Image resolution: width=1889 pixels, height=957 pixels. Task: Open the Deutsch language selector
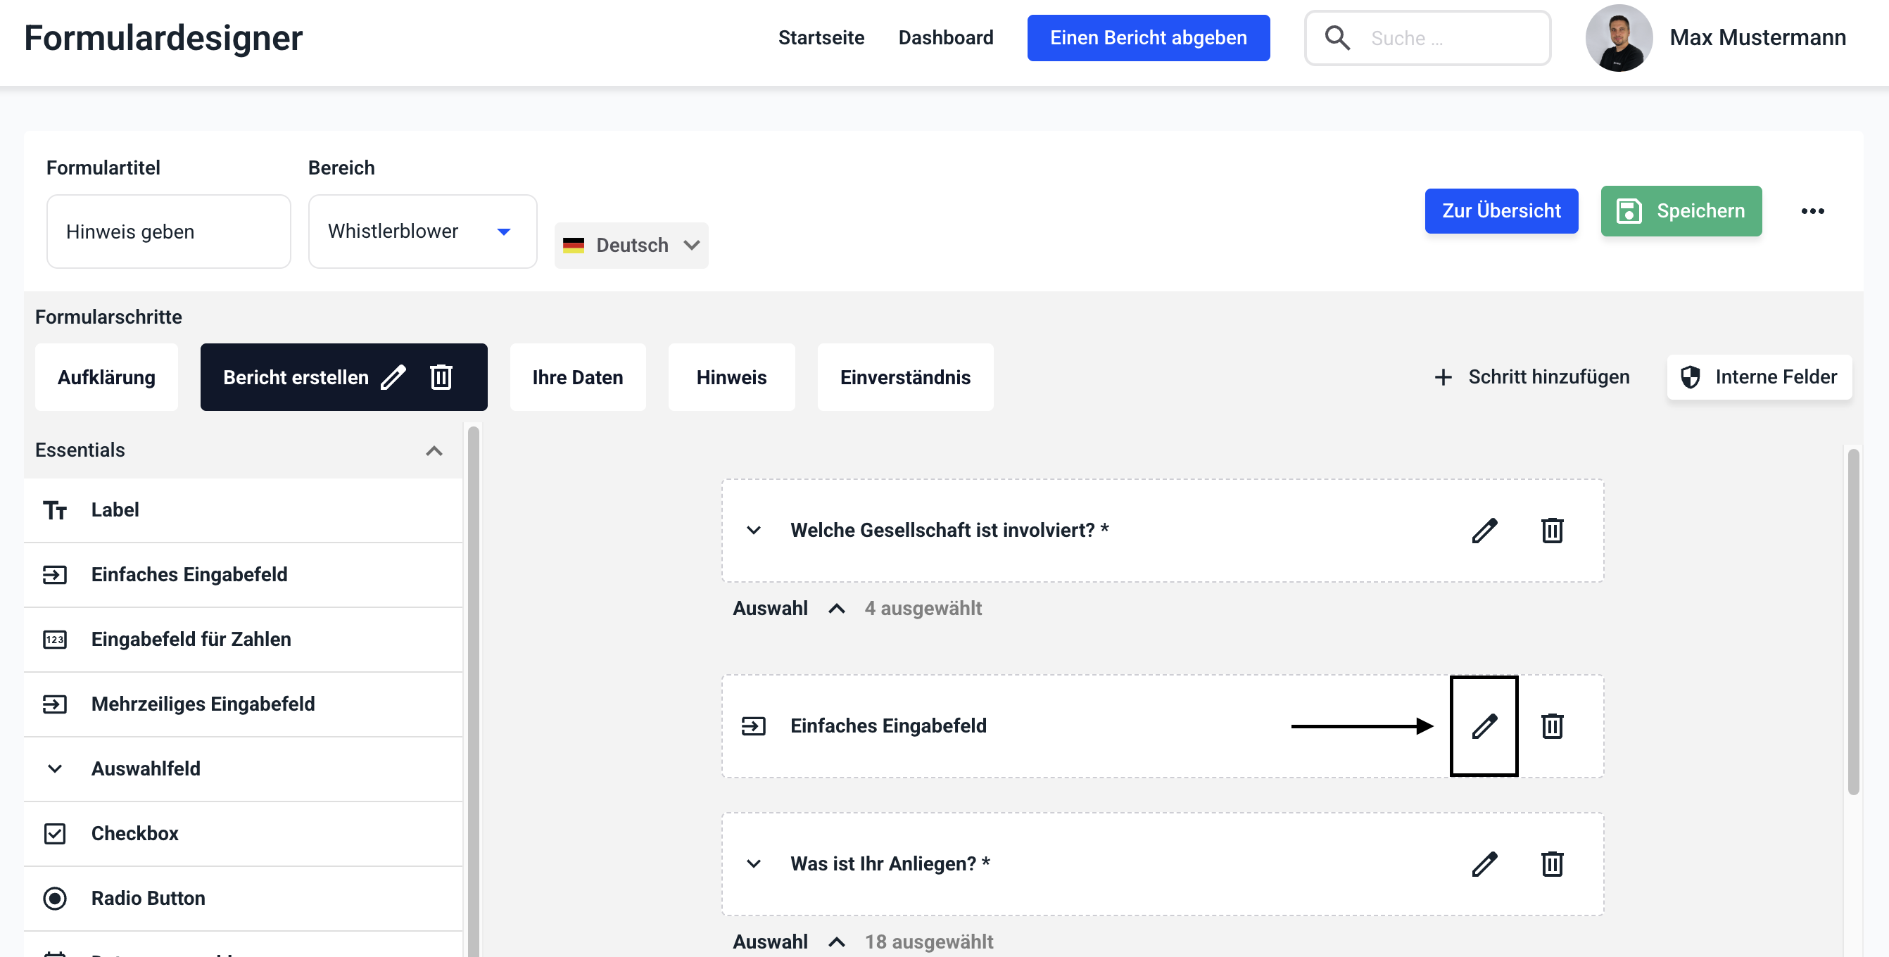tap(631, 245)
